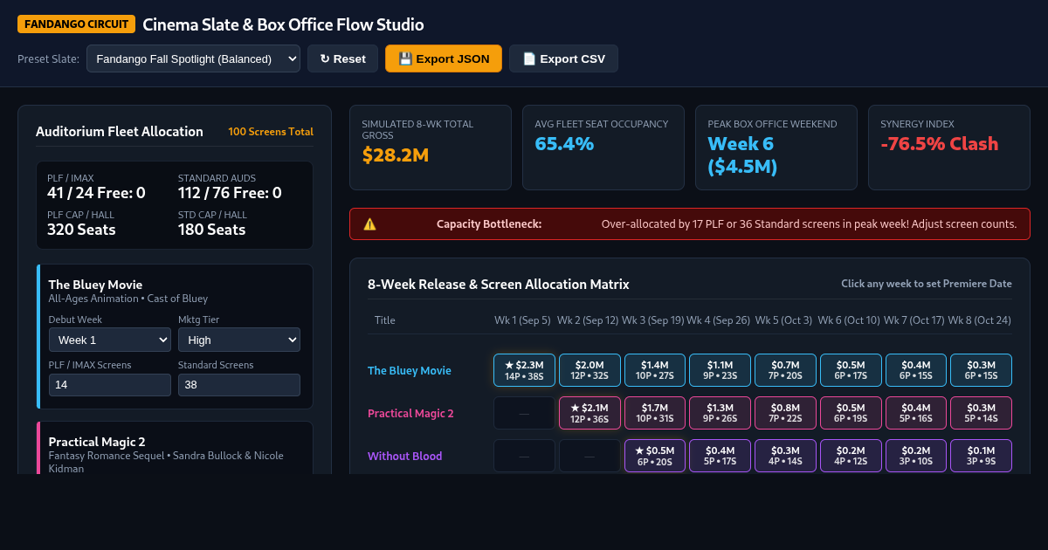
Task: Click the FANDANGO CIRCUIT badge
Action: coord(76,24)
